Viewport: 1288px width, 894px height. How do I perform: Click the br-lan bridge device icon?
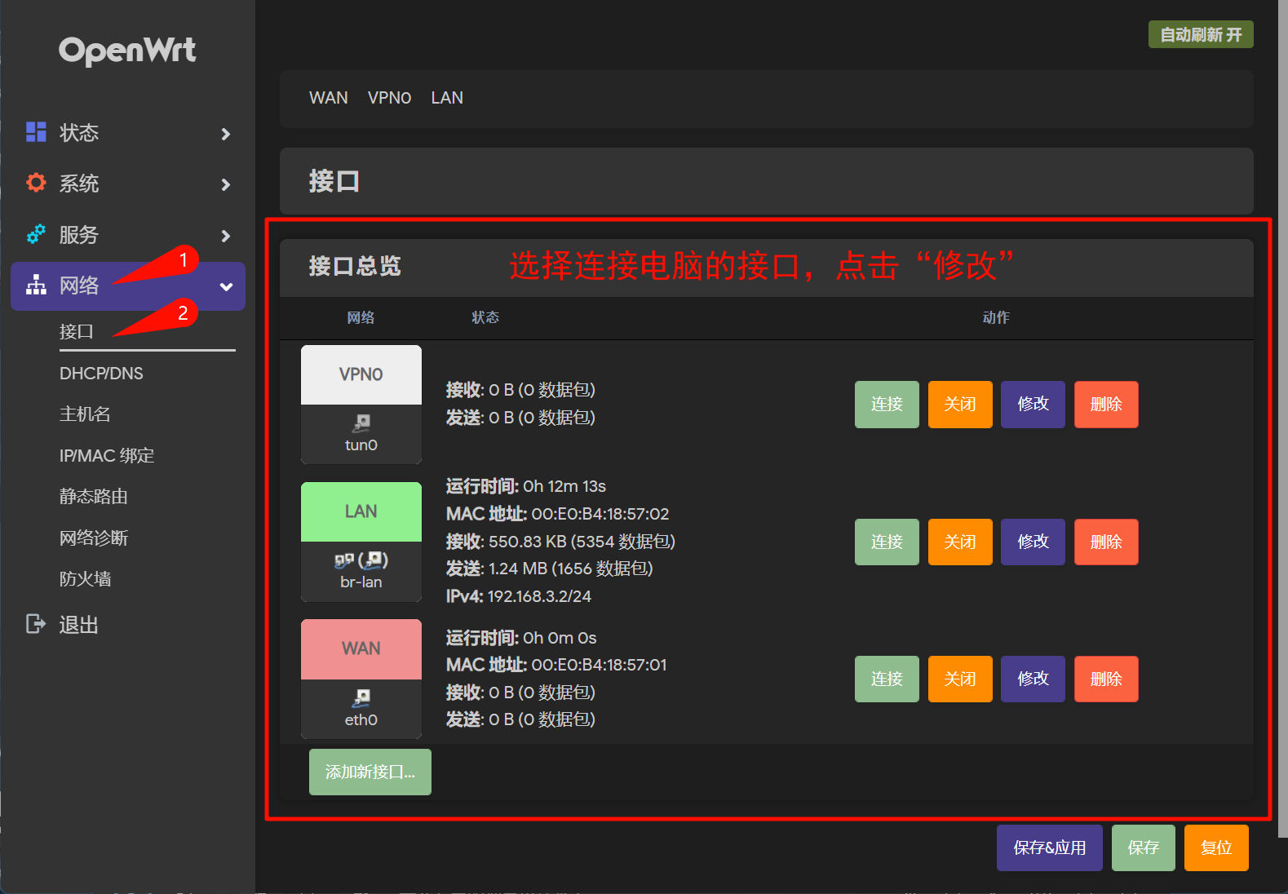(361, 560)
